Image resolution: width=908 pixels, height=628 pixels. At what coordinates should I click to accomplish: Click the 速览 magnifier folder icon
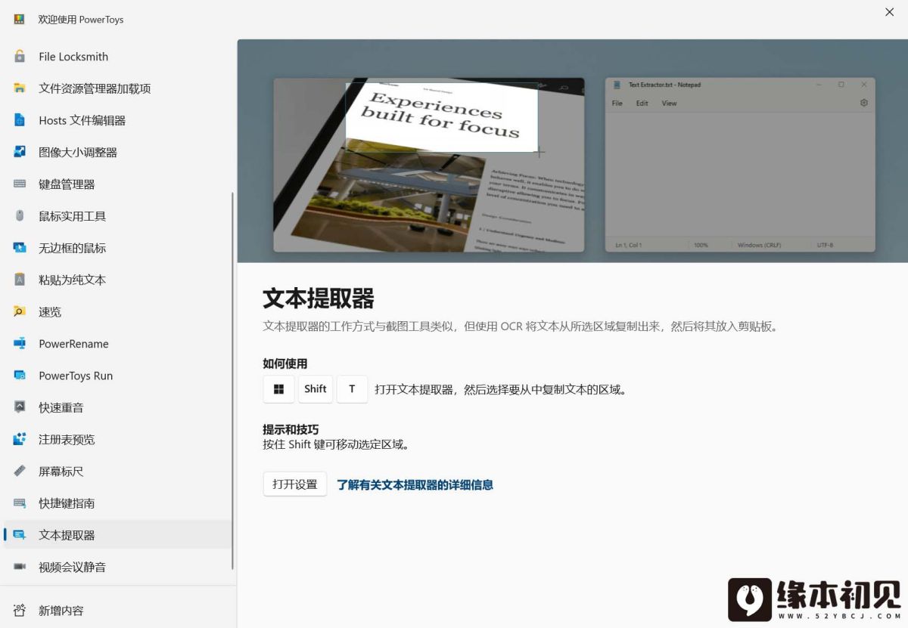(20, 311)
